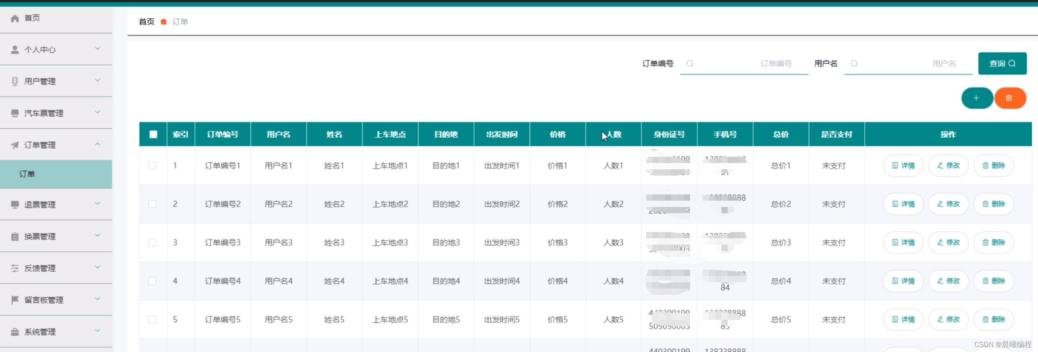Click 首页 breadcrumb link
The height and width of the screenshot is (352, 1038).
146,21
